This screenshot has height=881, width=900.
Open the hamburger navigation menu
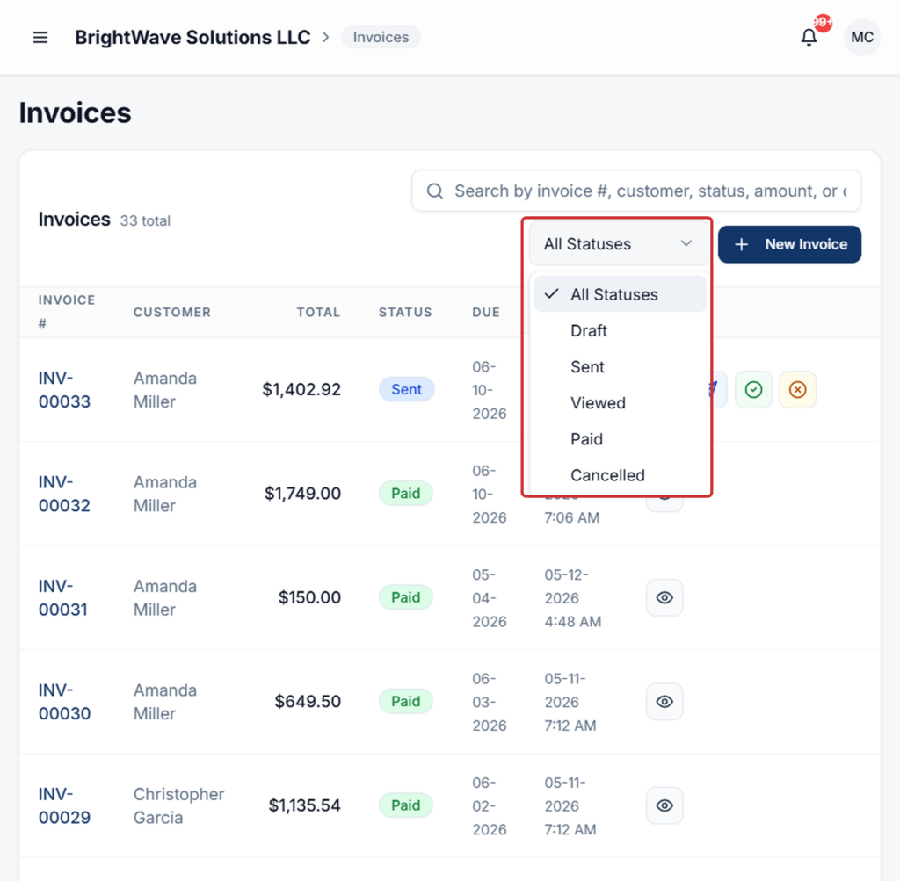point(40,38)
